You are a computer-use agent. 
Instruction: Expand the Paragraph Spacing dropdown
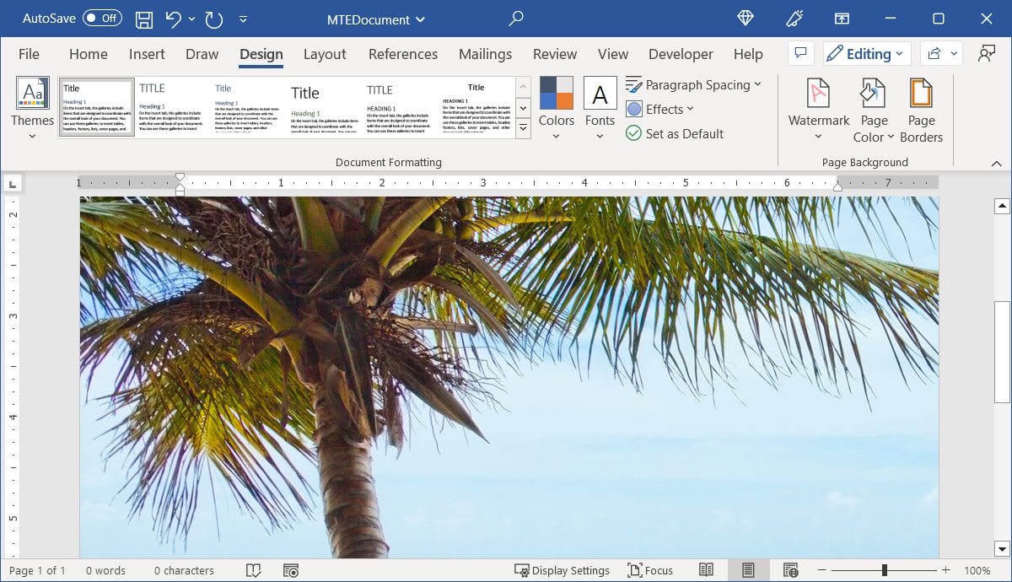pyautogui.click(x=694, y=84)
